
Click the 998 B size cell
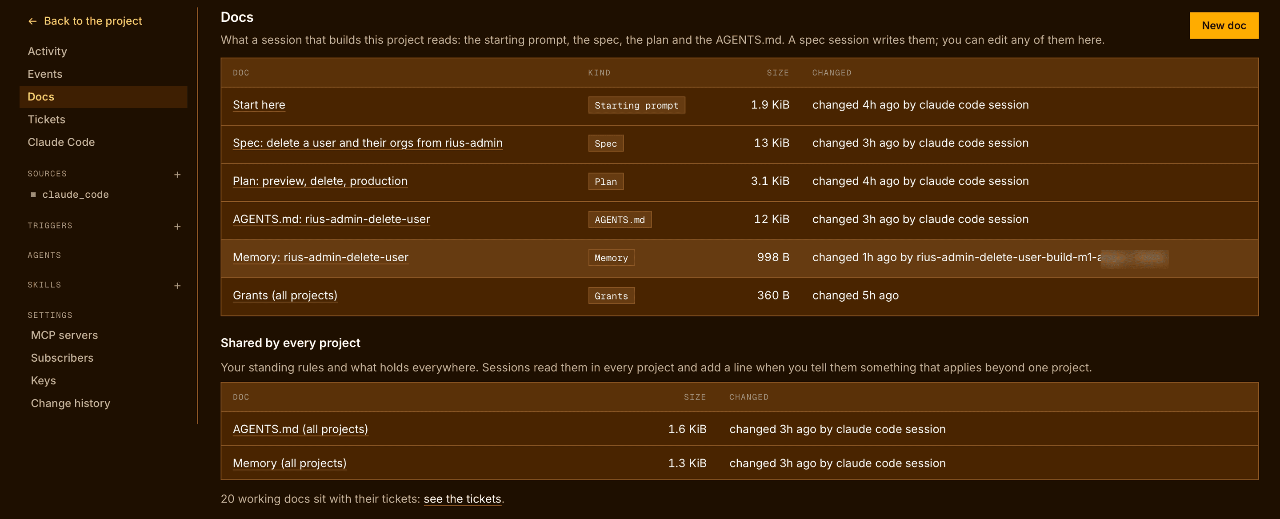click(x=773, y=257)
